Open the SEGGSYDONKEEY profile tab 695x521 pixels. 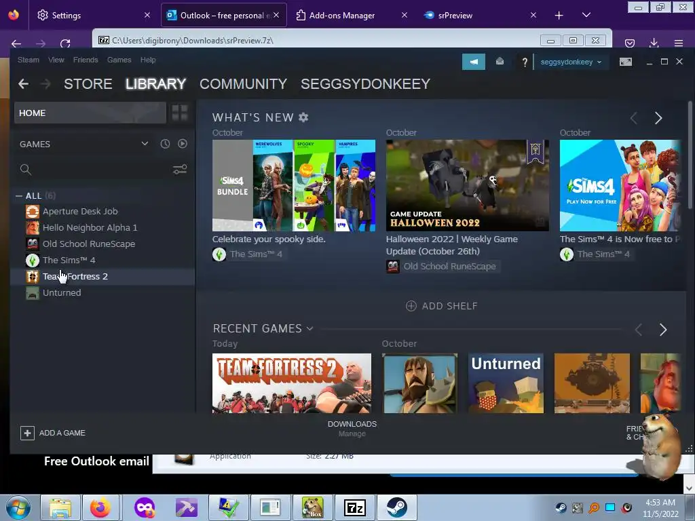(366, 83)
